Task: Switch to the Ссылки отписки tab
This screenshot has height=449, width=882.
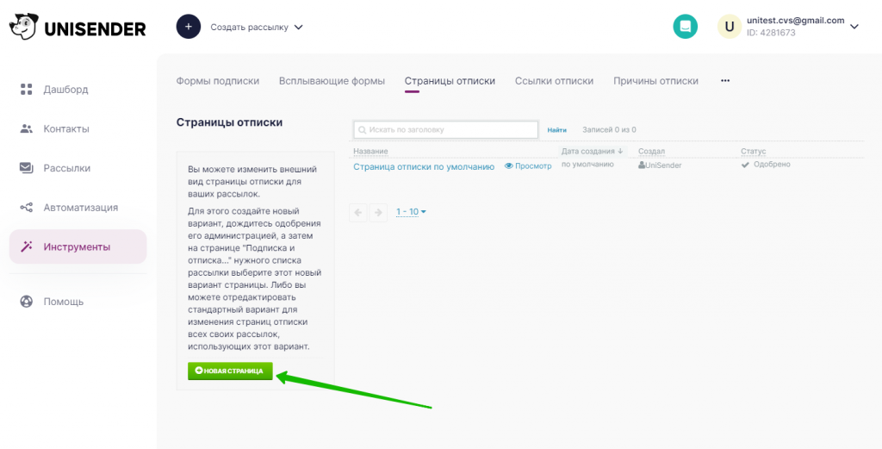Action: (554, 81)
